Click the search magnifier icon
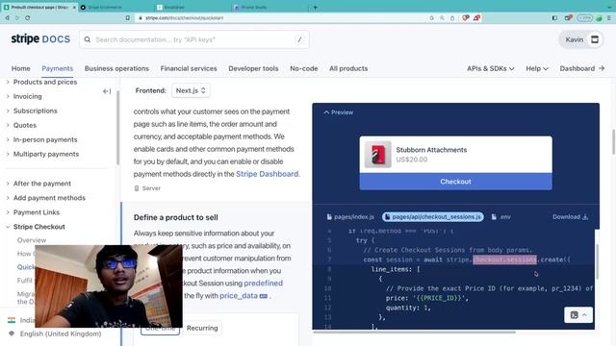616x346 pixels. click(88, 39)
